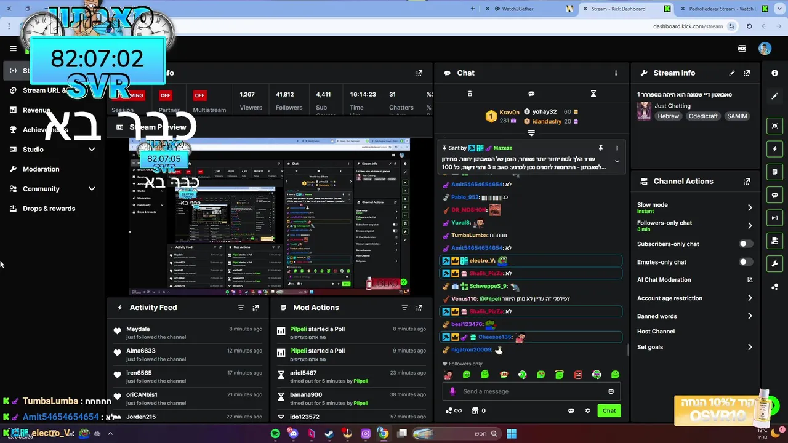
Task: Expand the Studio sidebar section
Action: pos(92,149)
